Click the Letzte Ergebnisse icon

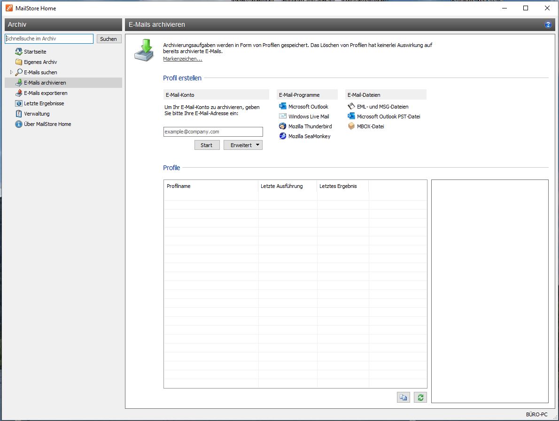coord(18,103)
